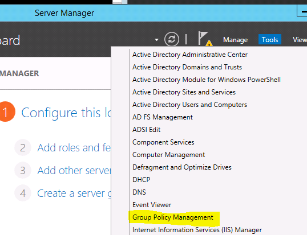Select Group Policy Management
This screenshot has width=307, height=235.
click(x=173, y=217)
